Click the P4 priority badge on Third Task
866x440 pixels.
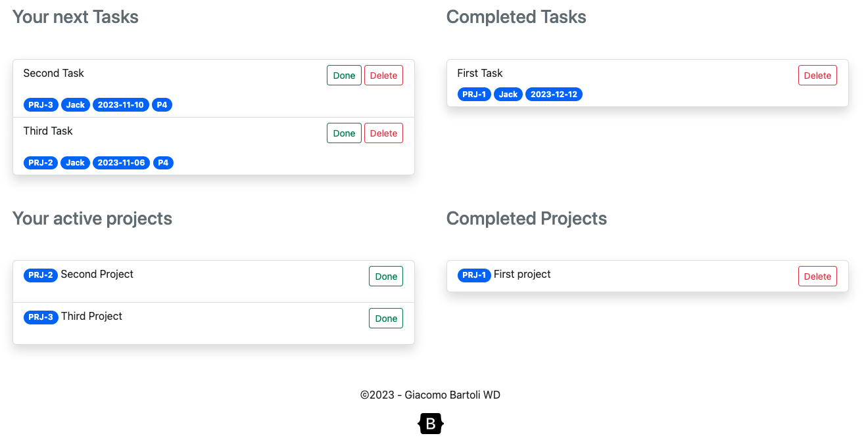pos(163,163)
